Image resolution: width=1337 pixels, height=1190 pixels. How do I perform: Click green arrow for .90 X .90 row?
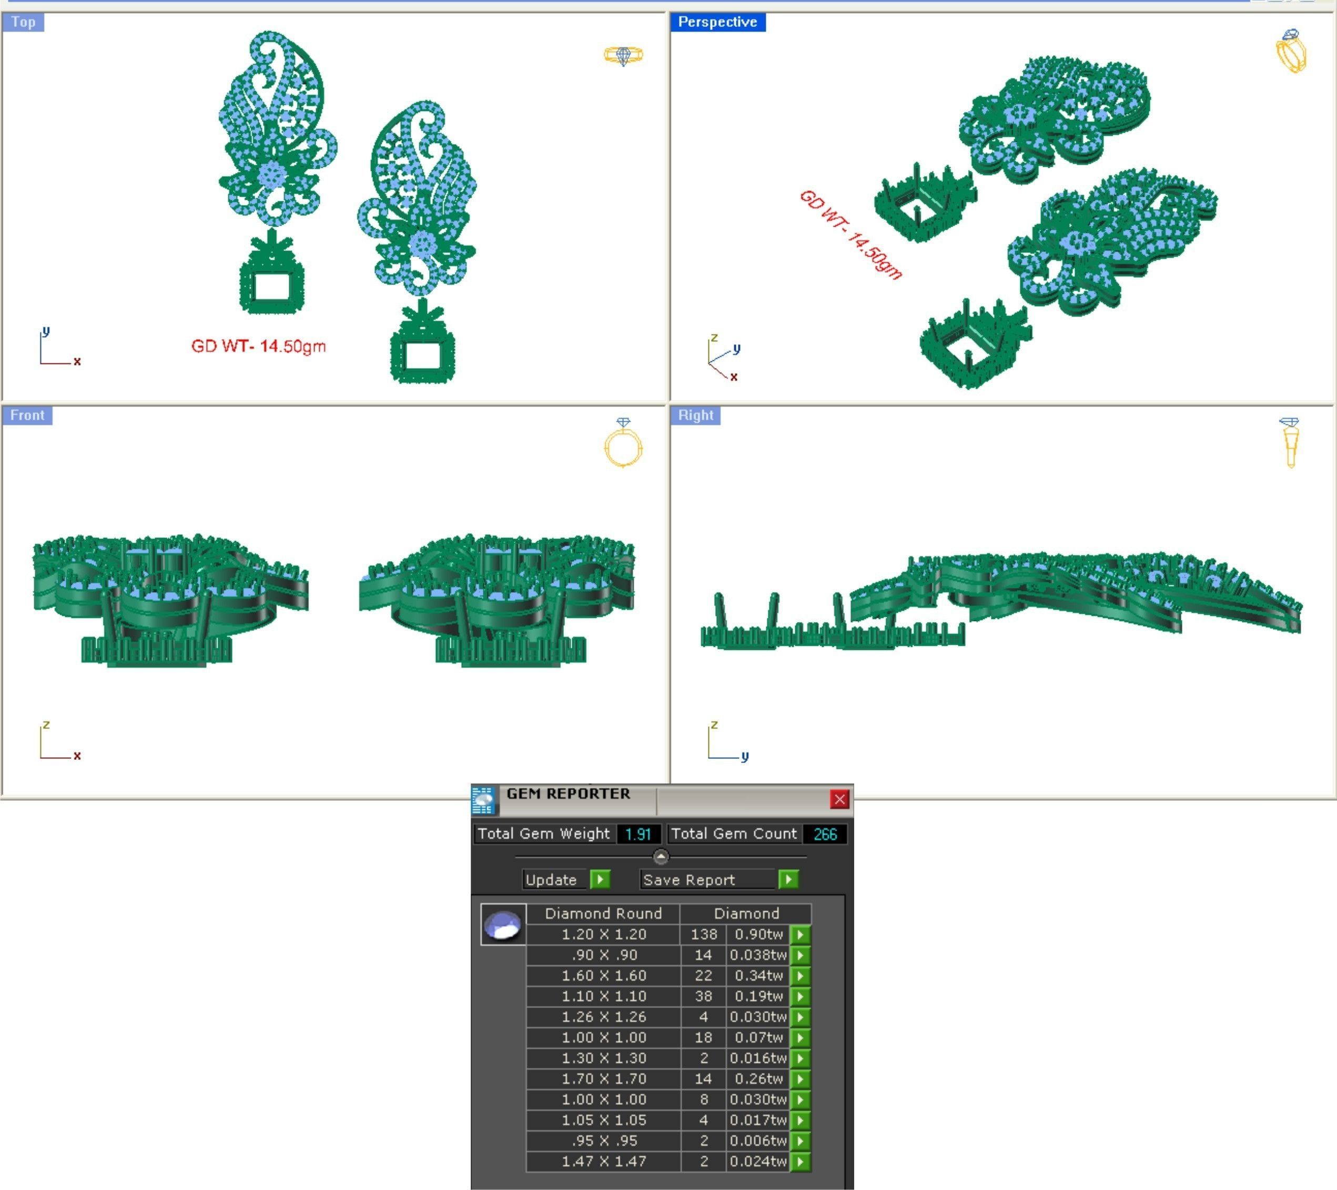click(x=800, y=955)
